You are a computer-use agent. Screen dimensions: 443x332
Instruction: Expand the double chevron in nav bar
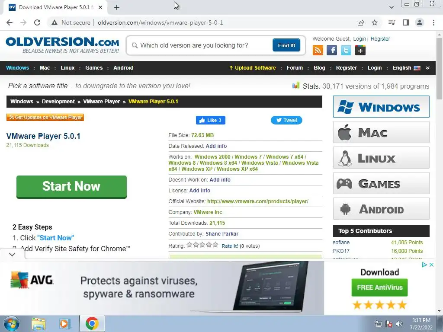pyautogui.click(x=427, y=68)
